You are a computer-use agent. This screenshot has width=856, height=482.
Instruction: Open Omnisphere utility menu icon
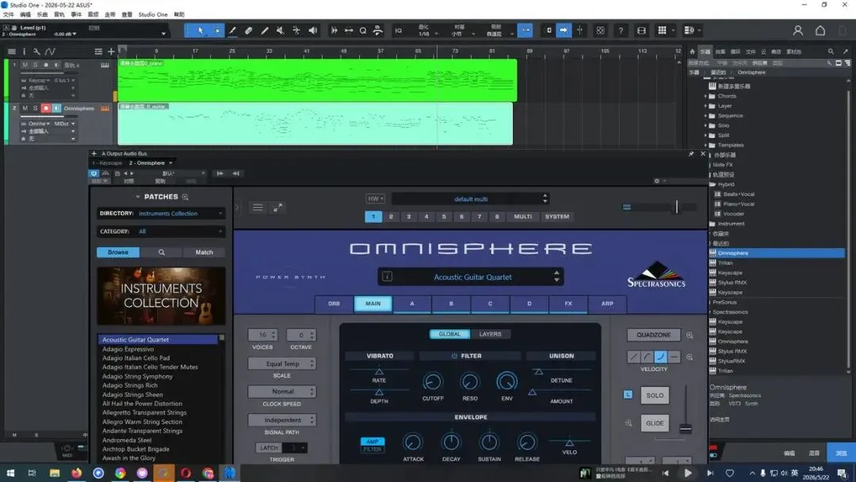(258, 208)
